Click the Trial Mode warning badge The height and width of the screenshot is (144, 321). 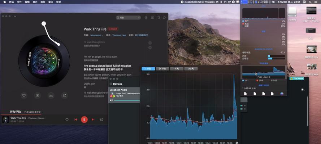point(297,78)
